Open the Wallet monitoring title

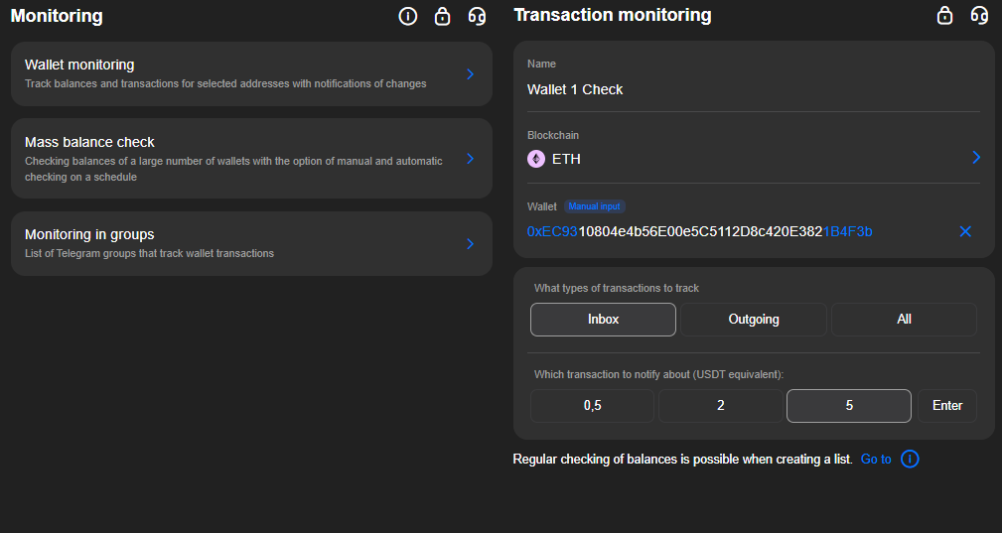pos(79,65)
